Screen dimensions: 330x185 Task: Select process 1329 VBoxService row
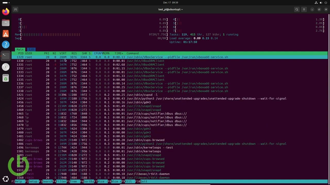pyautogui.click(x=169, y=57)
